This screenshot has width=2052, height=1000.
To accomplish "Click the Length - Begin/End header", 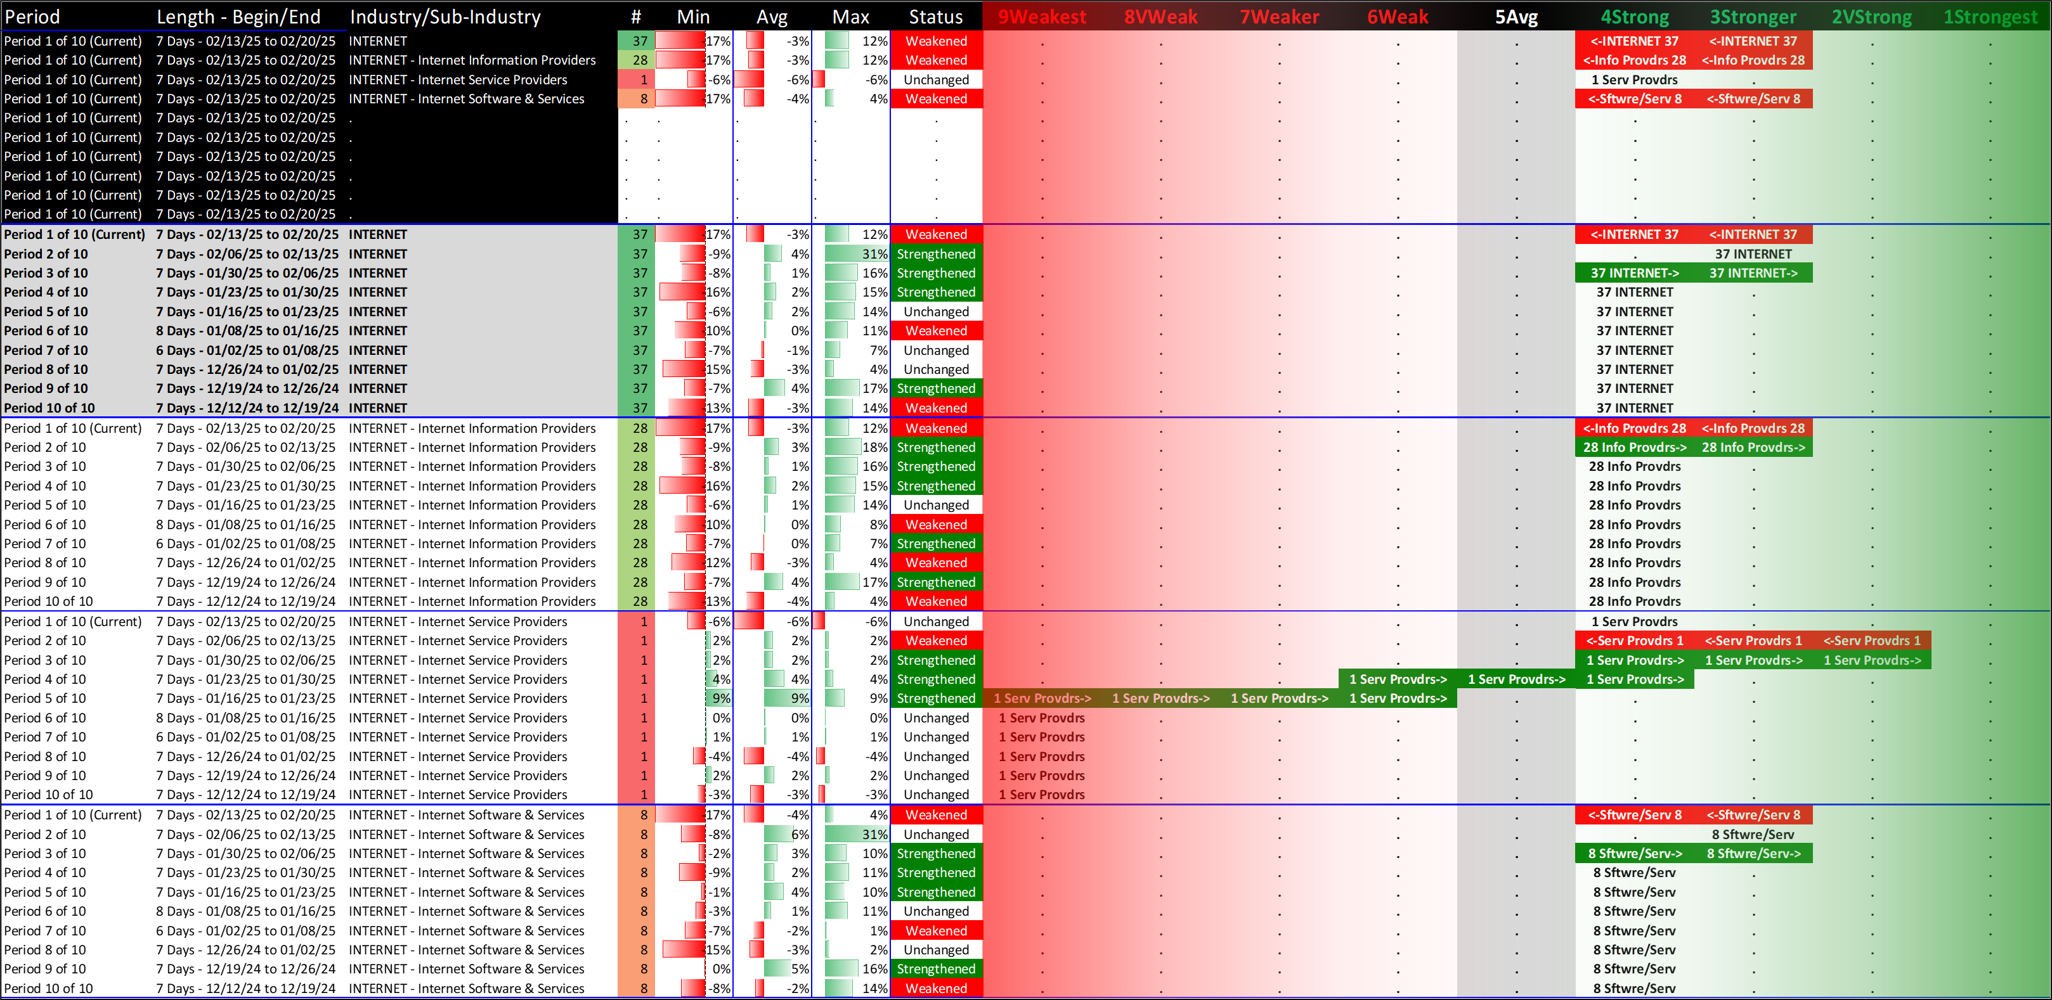I will [238, 16].
